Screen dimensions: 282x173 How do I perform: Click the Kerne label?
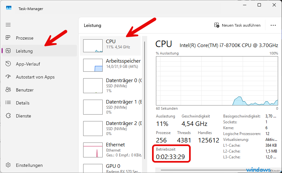tap(228, 128)
